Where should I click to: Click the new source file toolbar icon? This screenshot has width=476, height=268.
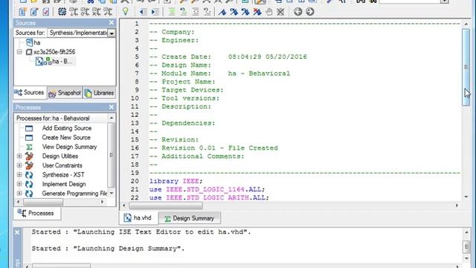click(22, 12)
